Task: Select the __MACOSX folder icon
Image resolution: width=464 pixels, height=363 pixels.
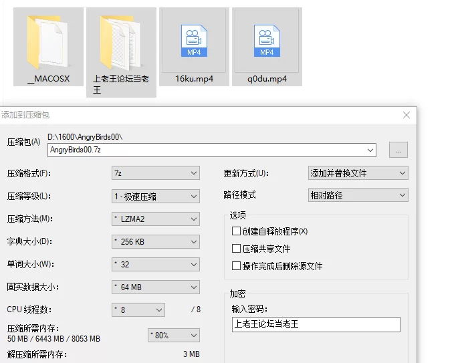Action: [48, 43]
